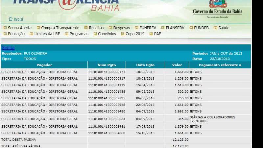Click the bullet icon beside Educação
The width and height of the screenshot is (263, 148).
tap(5, 34)
